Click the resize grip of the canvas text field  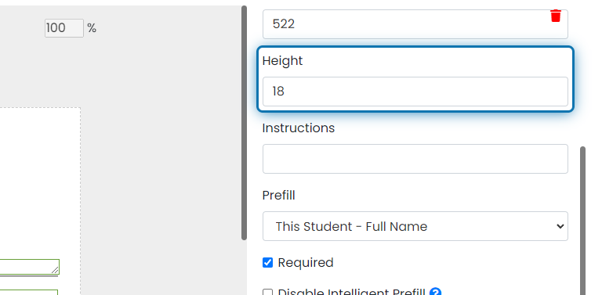click(x=55, y=270)
